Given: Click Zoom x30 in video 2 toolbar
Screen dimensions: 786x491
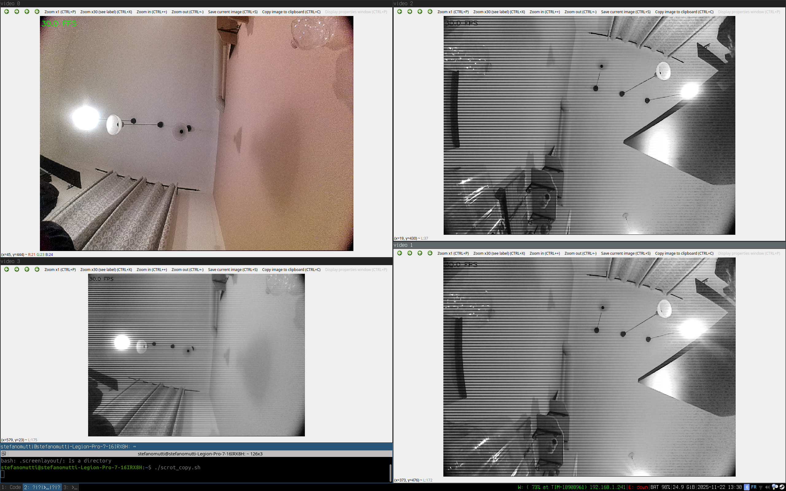Looking at the screenshot, I should point(499,12).
